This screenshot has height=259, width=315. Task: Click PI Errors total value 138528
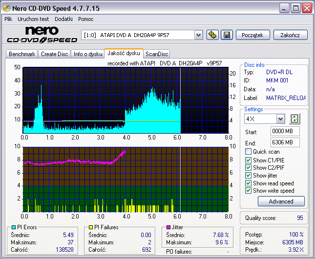click(x=64, y=250)
